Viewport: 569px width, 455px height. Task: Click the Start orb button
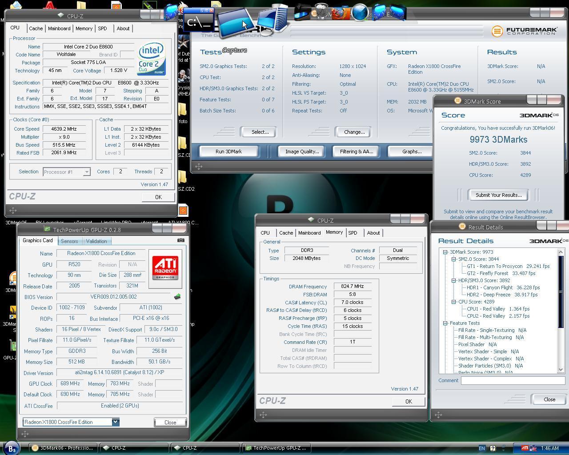pyautogui.click(x=12, y=448)
